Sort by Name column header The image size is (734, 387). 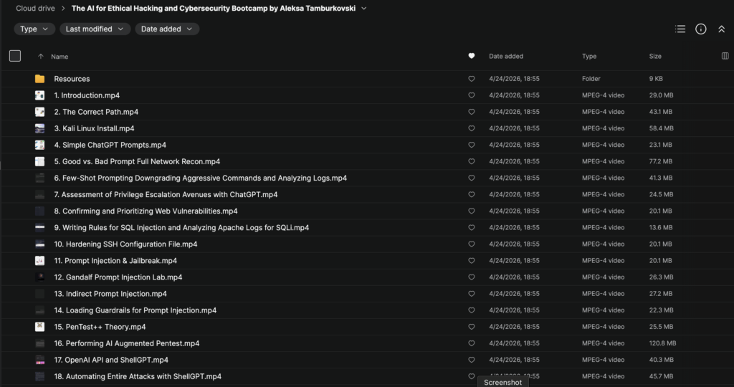59,57
